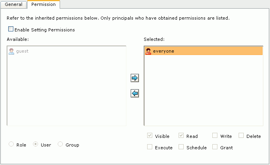Select the Role radio button

click(11, 144)
